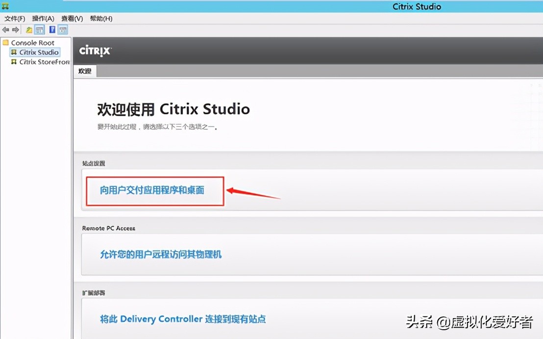Open Help via the blue question-mark icon
Viewport: 543px width, 339px height.
coord(52,30)
